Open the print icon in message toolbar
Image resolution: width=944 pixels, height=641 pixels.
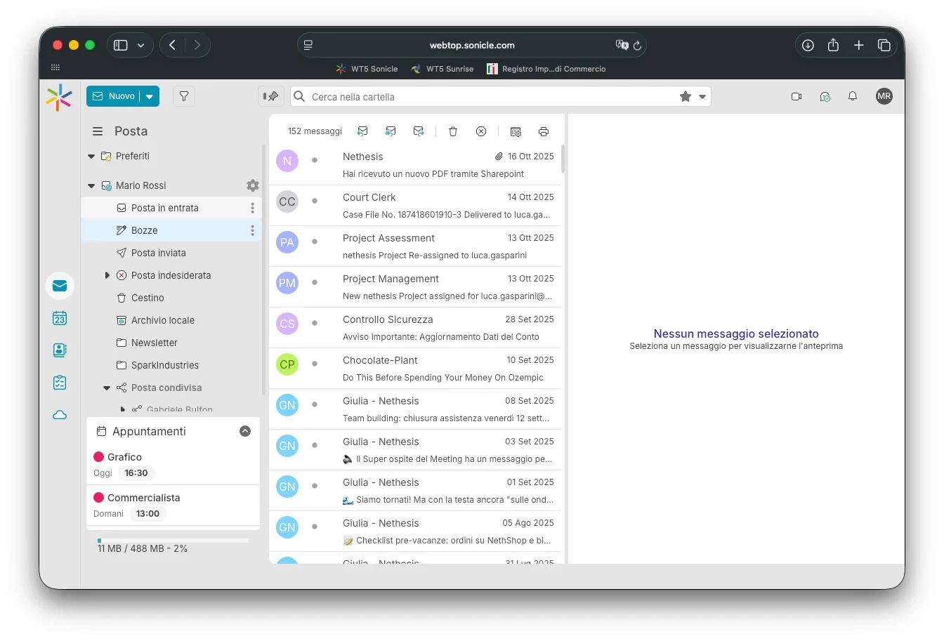(544, 131)
